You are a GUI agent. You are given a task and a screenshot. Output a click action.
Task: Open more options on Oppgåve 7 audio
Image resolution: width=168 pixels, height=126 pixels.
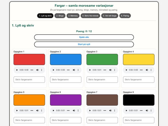[x=114, y=110]
